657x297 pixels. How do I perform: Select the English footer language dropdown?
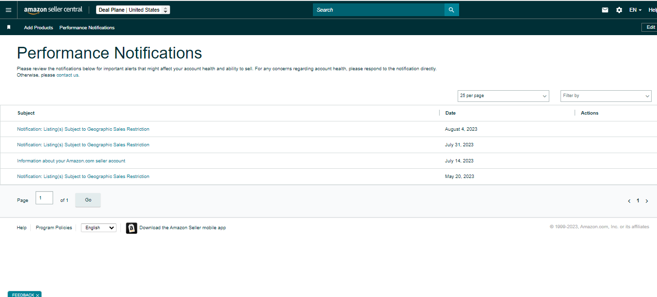coord(98,228)
